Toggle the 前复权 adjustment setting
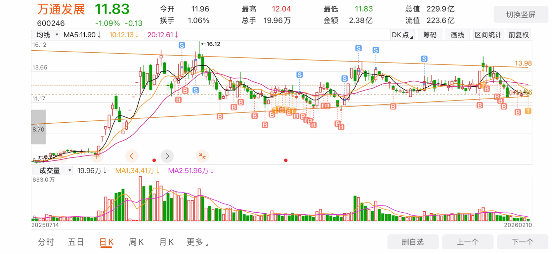The height and width of the screenshot is (254, 552). click(x=519, y=35)
